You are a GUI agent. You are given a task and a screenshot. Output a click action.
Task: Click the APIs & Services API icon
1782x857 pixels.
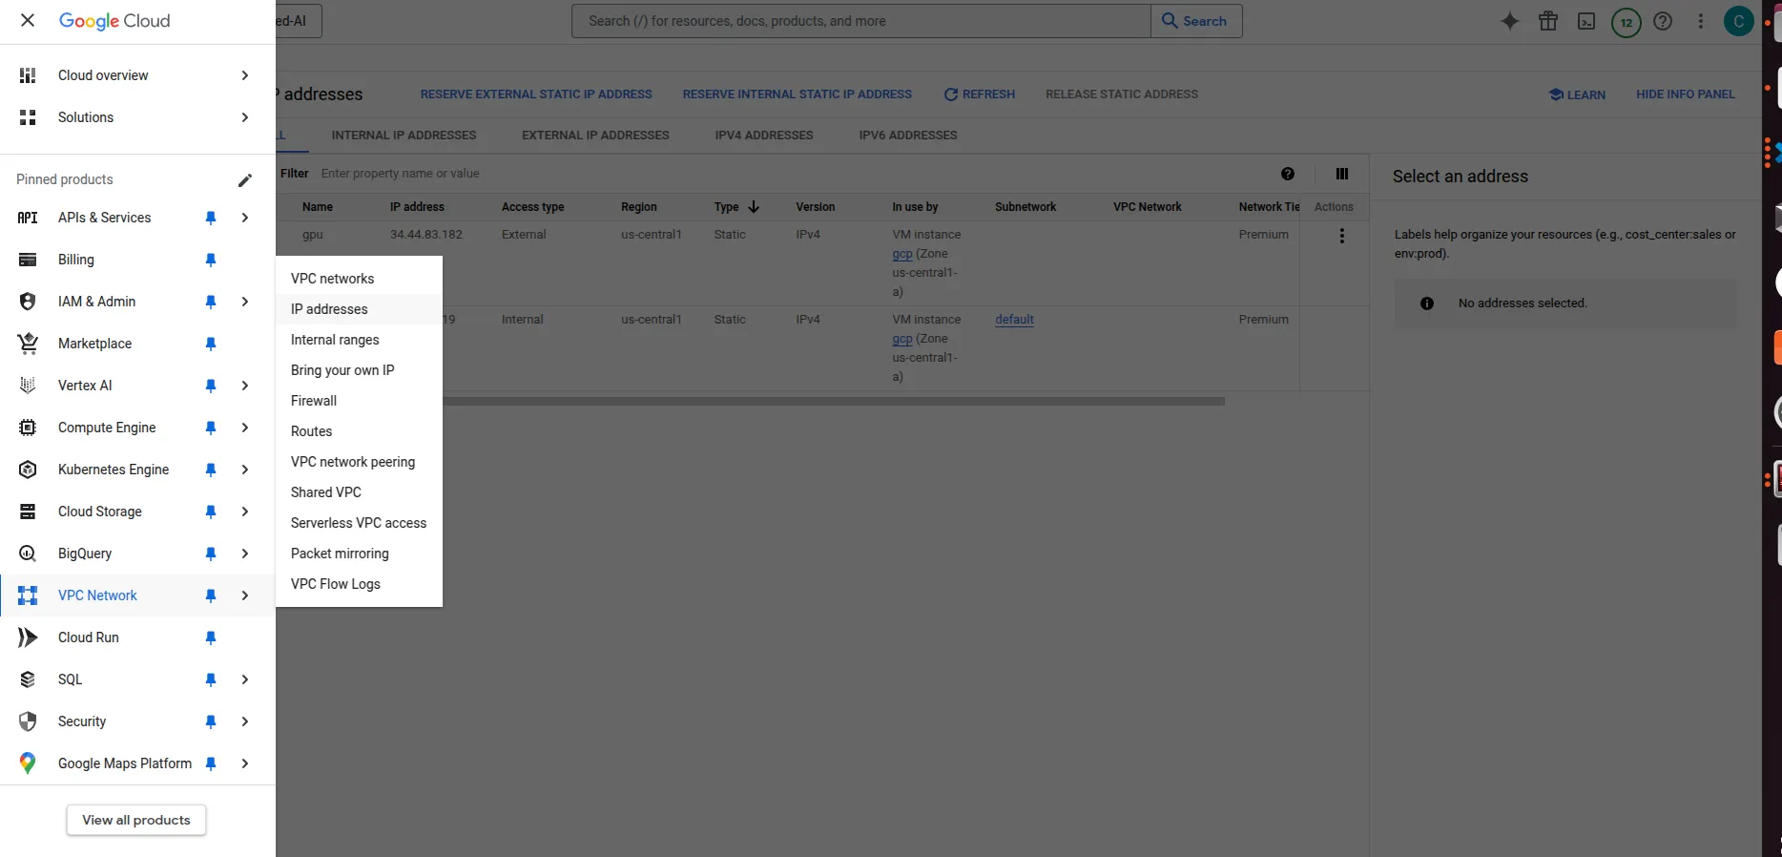28,218
